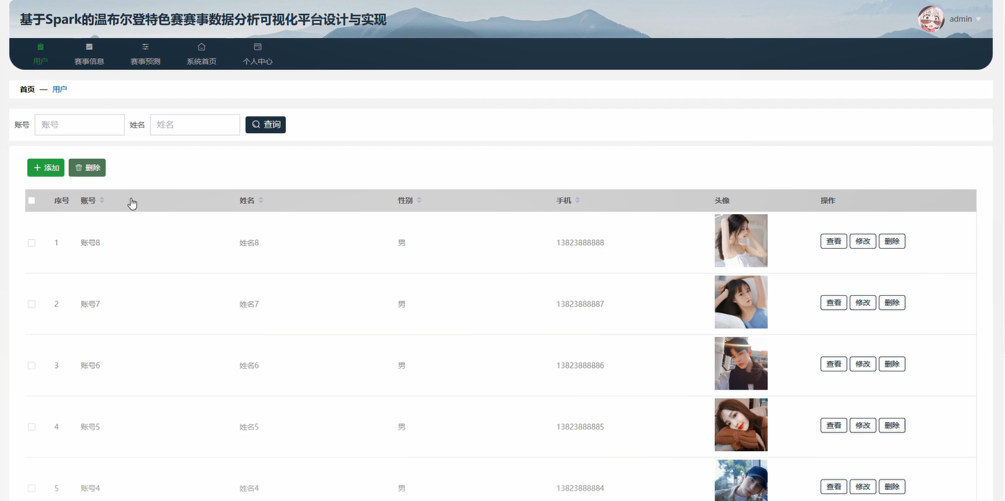Click the green 添加 button

pos(46,168)
